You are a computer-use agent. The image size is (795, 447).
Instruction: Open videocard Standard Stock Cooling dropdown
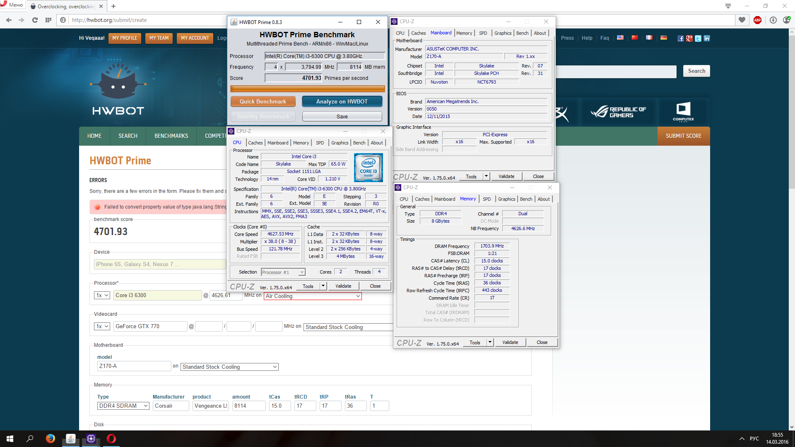click(348, 327)
